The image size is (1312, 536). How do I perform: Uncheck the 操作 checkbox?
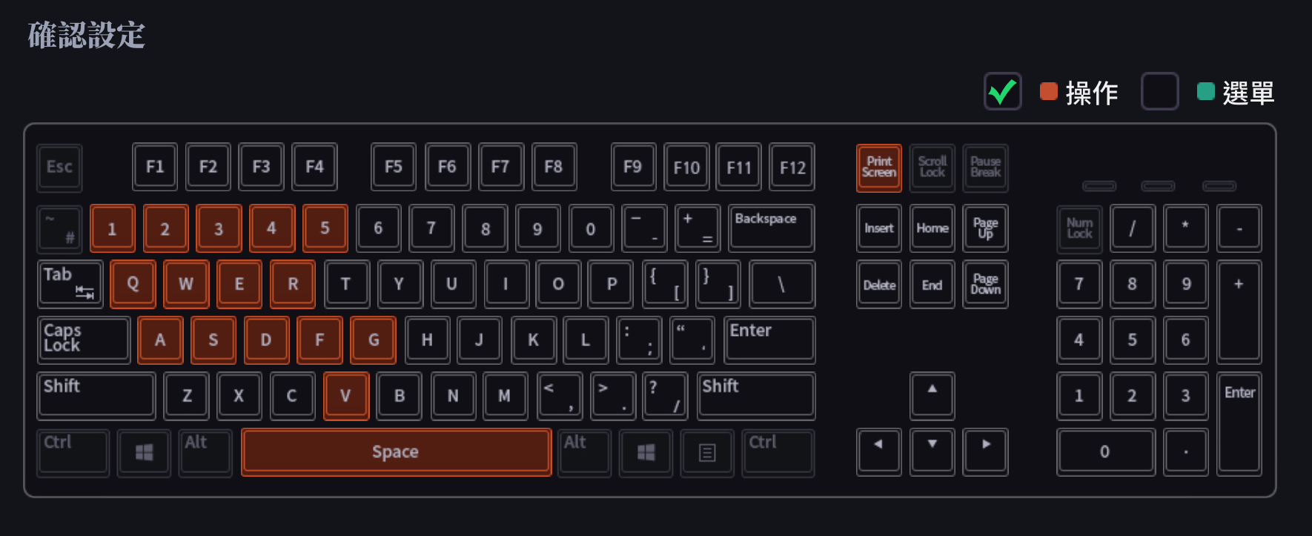click(x=1002, y=92)
